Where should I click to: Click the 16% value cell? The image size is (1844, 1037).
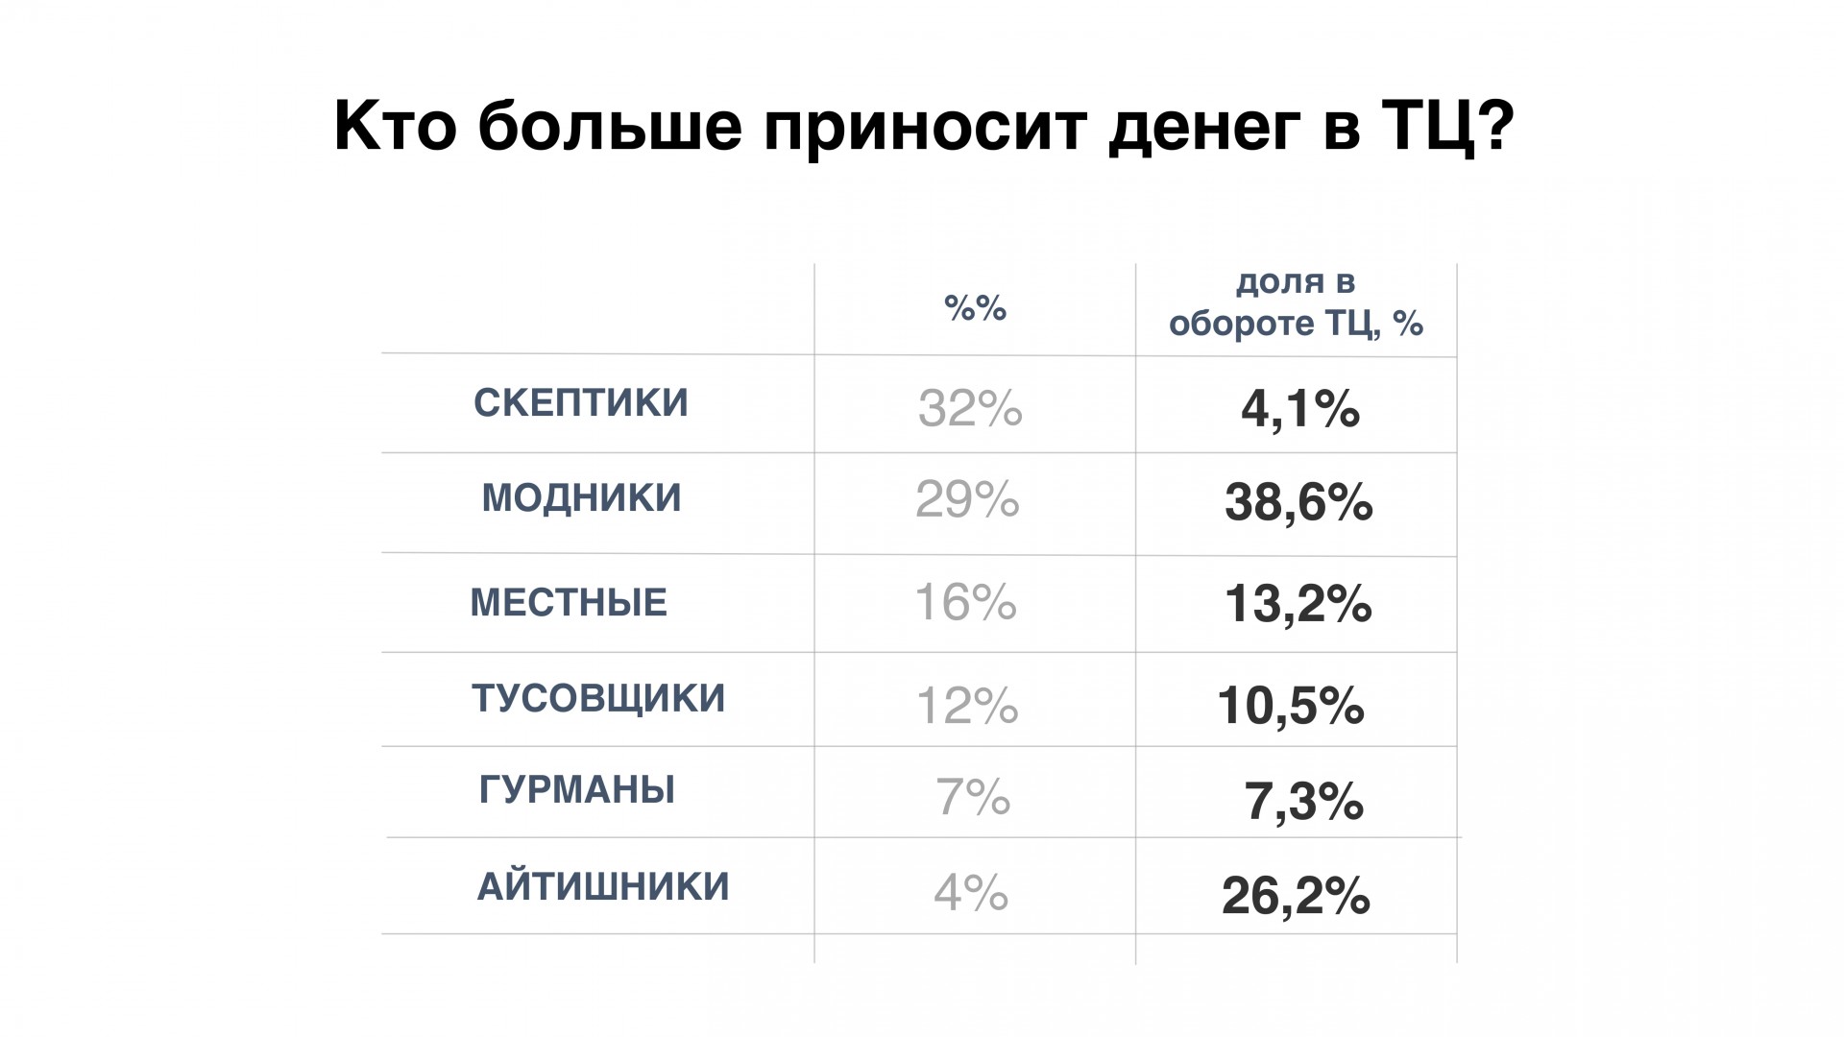[965, 603]
